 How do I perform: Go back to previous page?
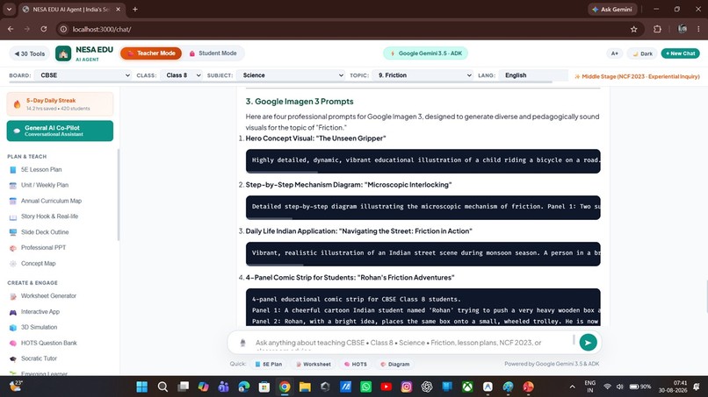point(11,29)
